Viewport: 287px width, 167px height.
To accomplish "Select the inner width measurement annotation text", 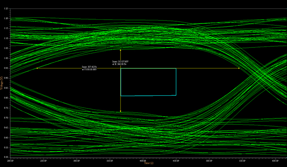I will pos(89,68).
